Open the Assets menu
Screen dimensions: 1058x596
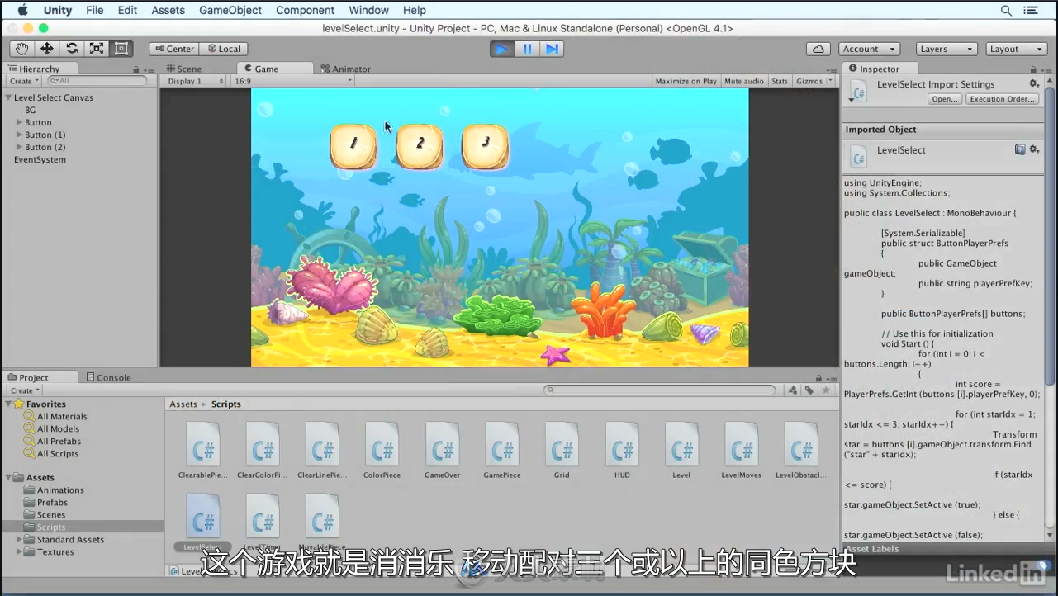(168, 10)
